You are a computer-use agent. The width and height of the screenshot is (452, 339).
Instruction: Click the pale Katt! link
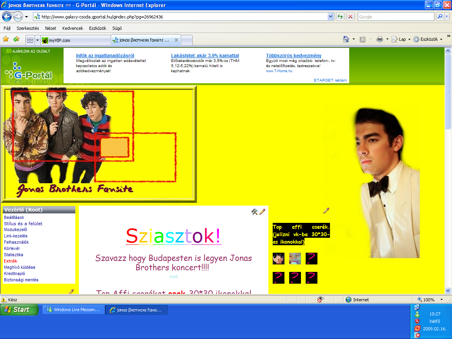[173, 277]
